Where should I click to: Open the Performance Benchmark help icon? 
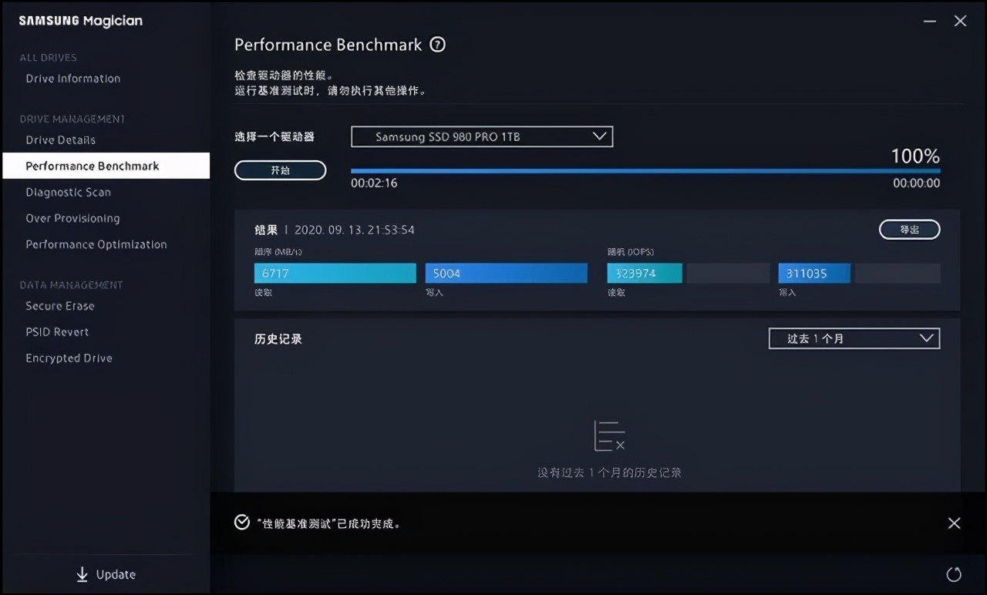tap(437, 45)
